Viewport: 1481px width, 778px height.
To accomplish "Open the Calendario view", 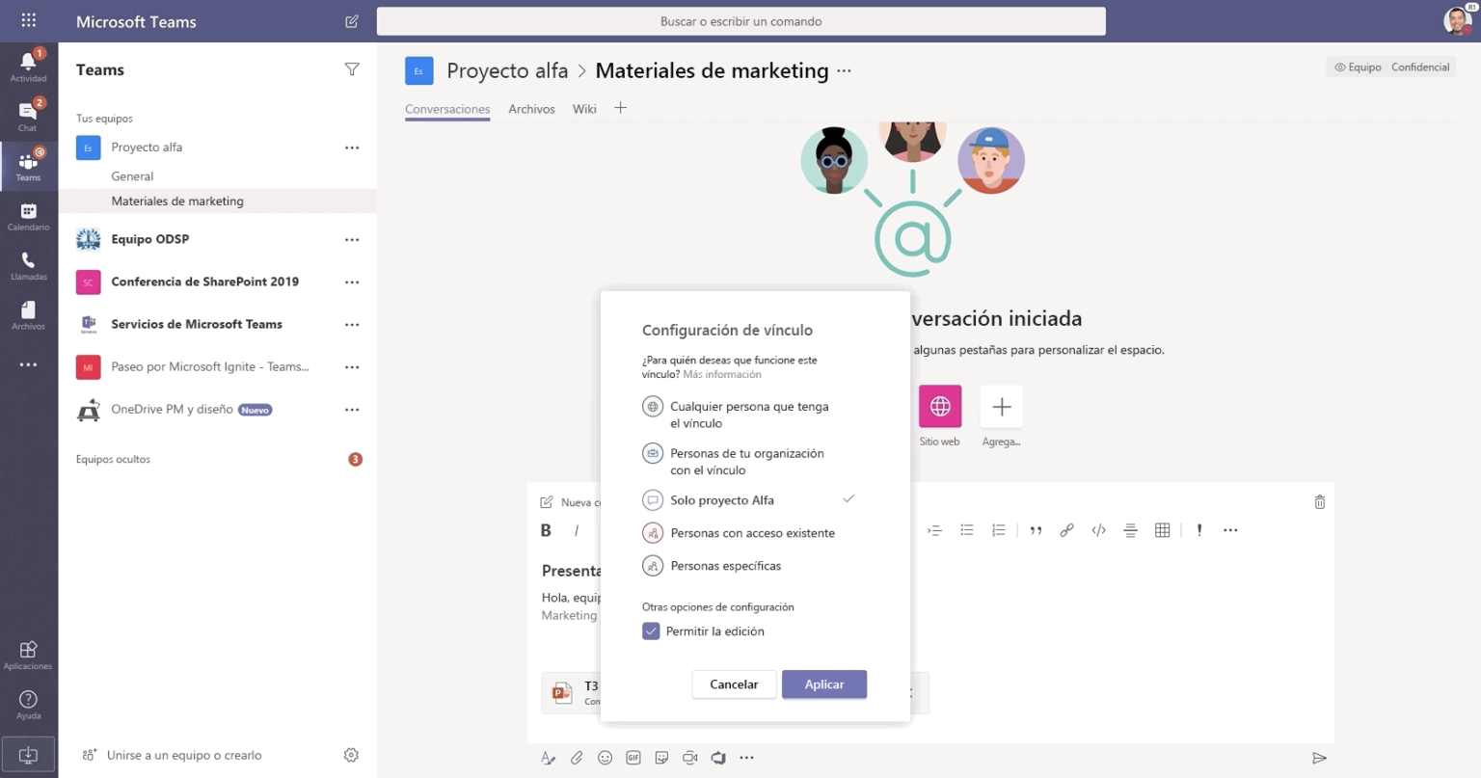I will (28, 217).
